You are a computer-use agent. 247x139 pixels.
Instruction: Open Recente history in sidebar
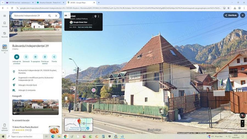click(5, 34)
